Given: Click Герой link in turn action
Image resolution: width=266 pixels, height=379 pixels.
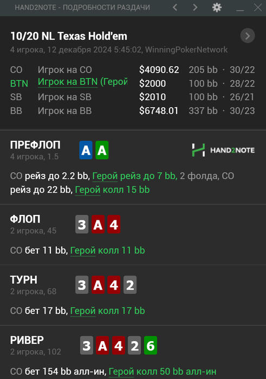Looking at the screenshot, I should click(x=83, y=311).
